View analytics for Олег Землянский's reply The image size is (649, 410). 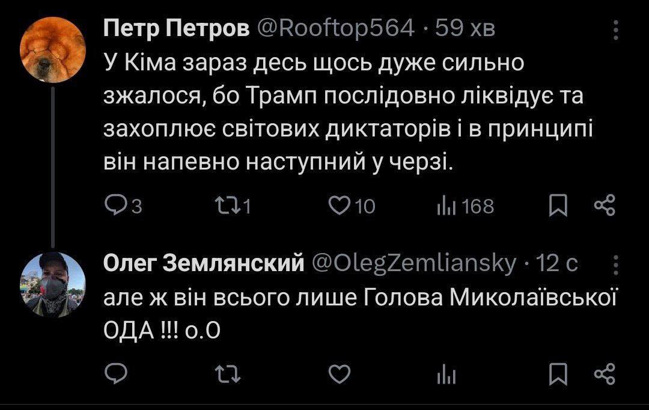(x=445, y=375)
